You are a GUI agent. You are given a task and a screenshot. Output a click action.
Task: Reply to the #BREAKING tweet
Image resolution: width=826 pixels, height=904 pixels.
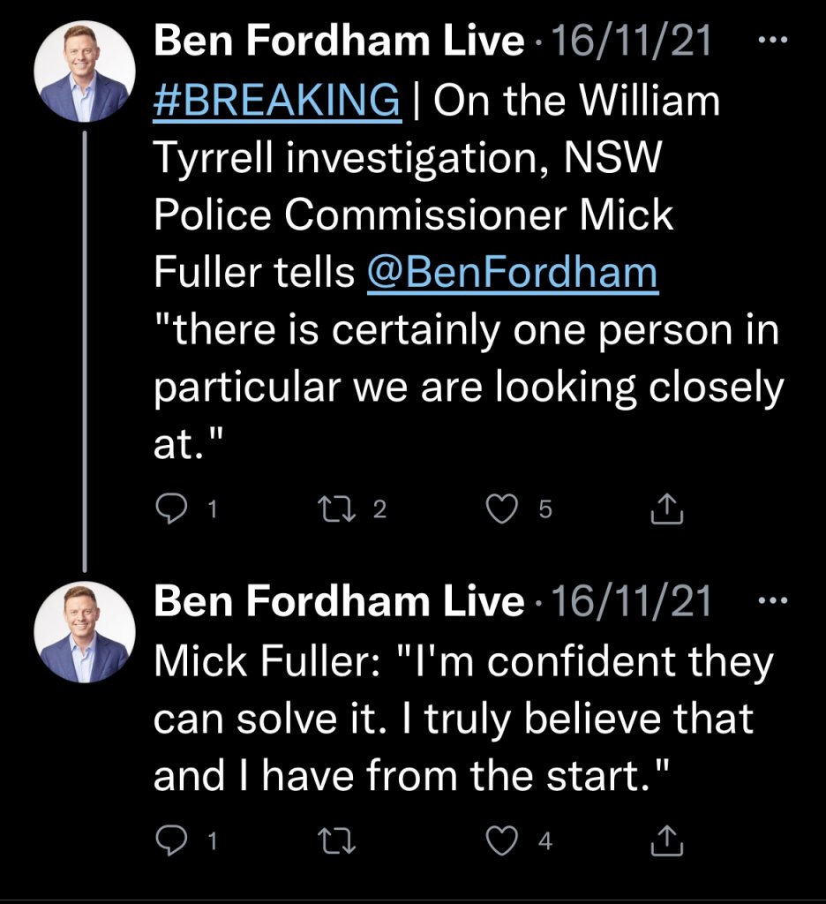click(x=169, y=508)
